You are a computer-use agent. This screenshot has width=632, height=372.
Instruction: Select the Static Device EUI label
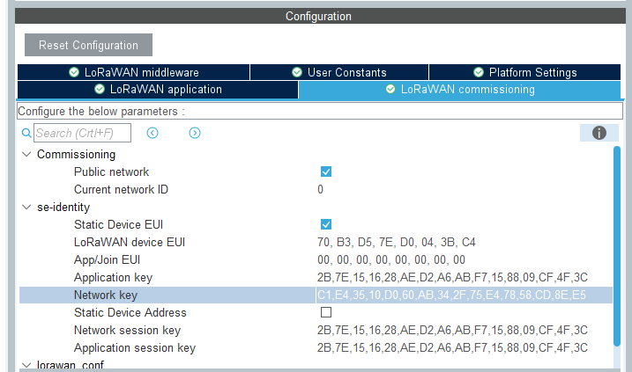[118, 224]
